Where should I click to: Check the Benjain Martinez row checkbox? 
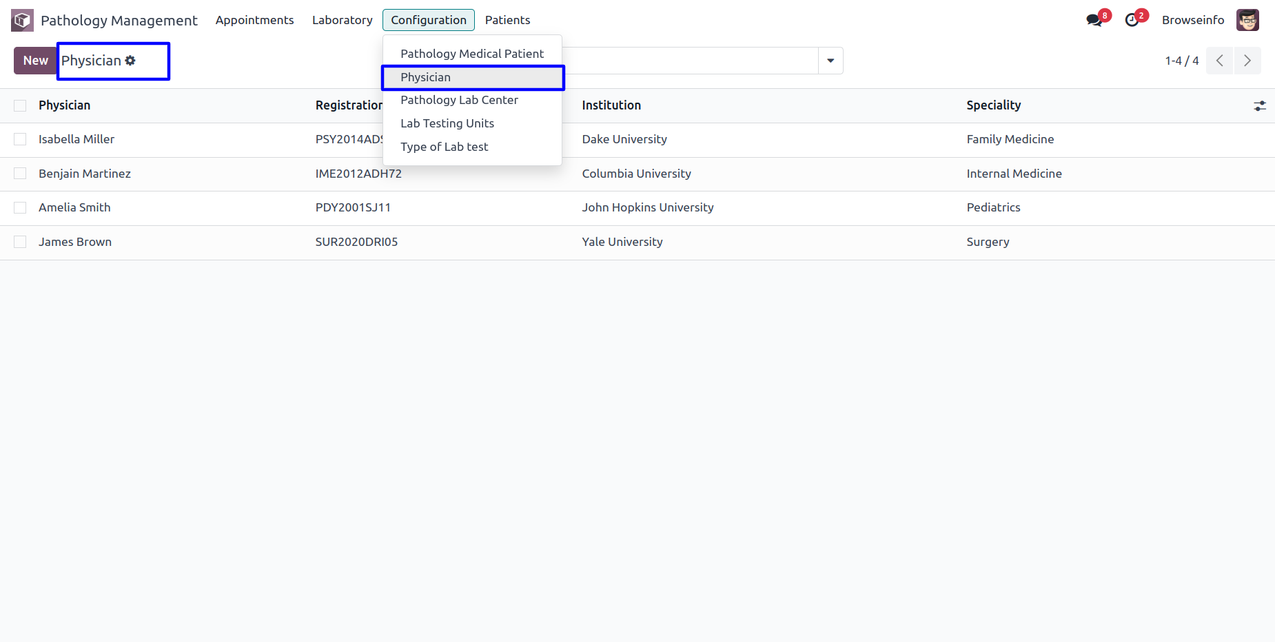20,174
